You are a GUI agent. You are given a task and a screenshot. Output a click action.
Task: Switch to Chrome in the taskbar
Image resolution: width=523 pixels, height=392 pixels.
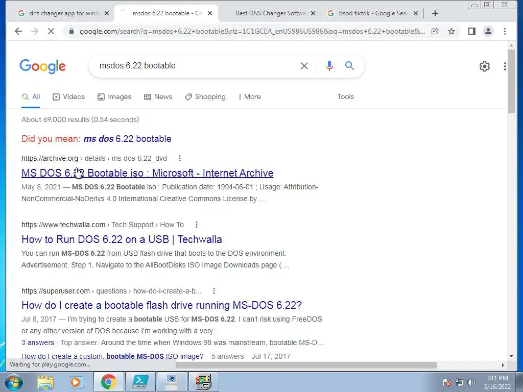coord(108,382)
